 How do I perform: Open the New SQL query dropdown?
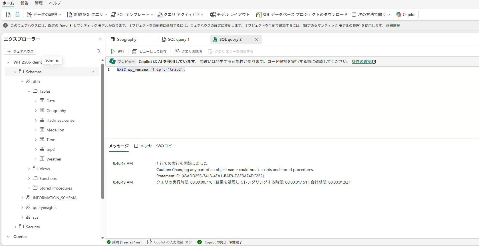(87, 15)
